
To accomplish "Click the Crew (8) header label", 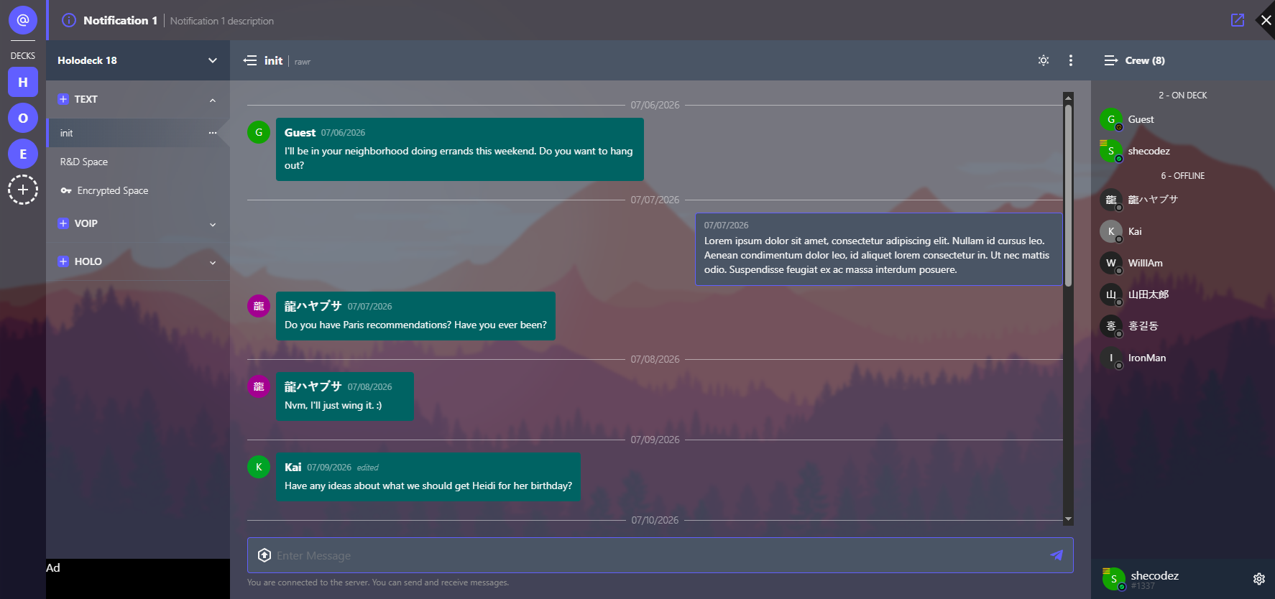I will [1145, 60].
